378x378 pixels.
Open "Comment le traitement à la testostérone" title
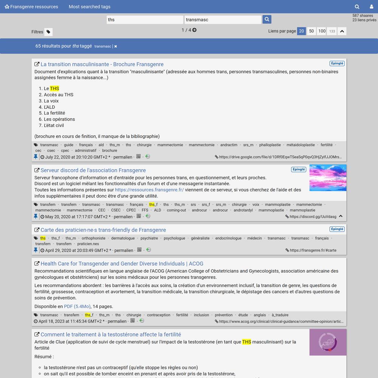click(111, 335)
